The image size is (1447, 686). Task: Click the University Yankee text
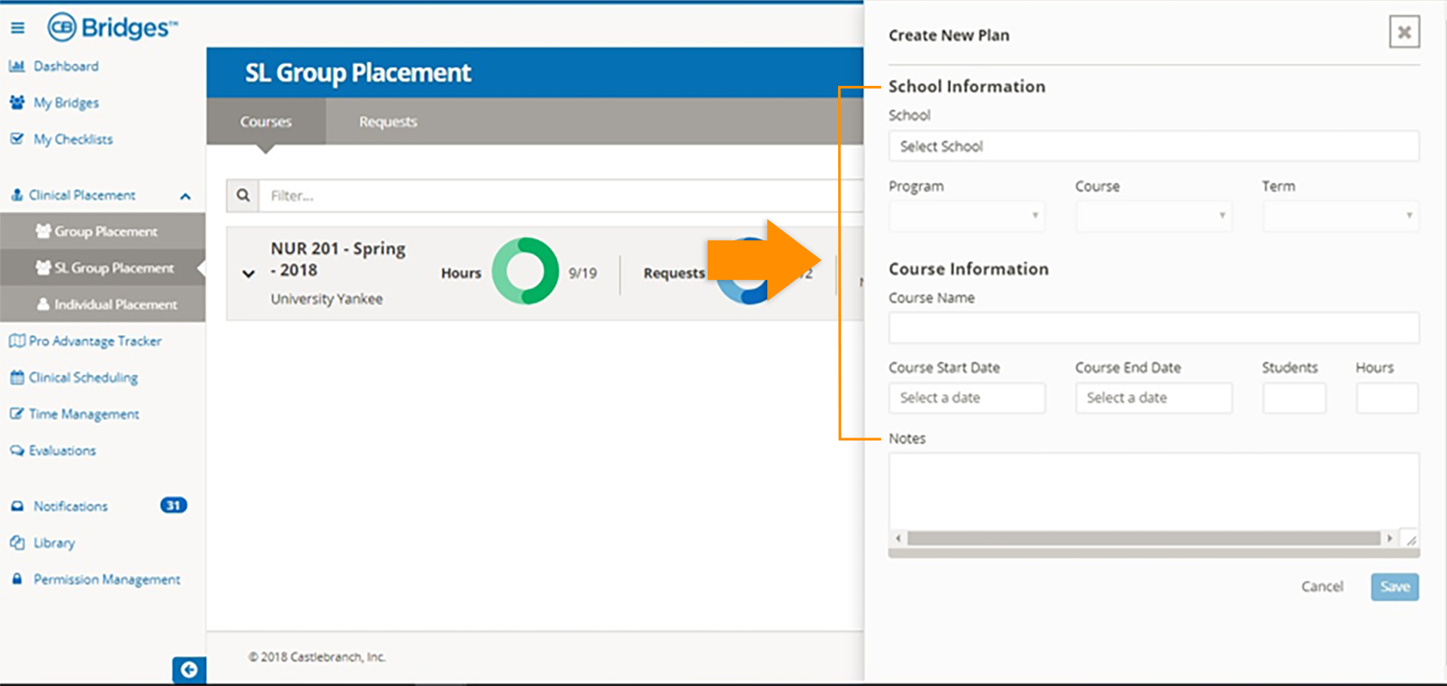click(x=327, y=299)
